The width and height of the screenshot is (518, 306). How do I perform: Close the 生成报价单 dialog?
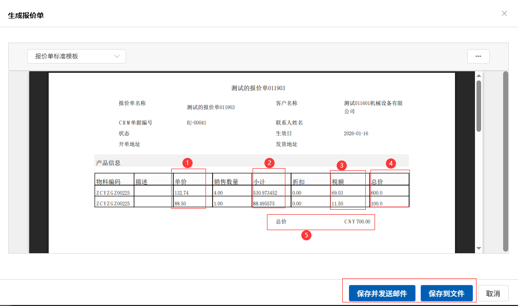(504, 13)
